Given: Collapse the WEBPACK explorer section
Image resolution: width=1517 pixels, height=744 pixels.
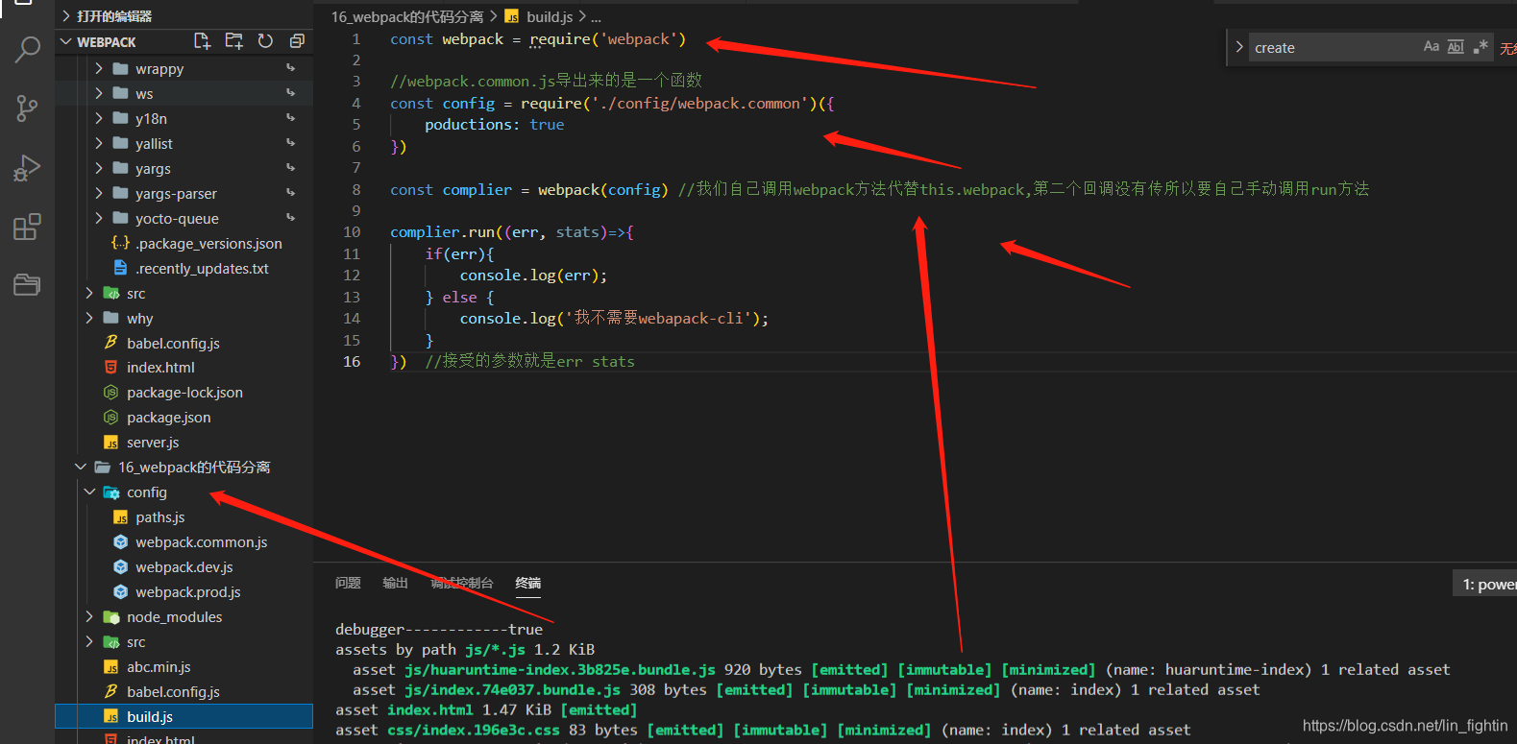Looking at the screenshot, I should click(65, 41).
